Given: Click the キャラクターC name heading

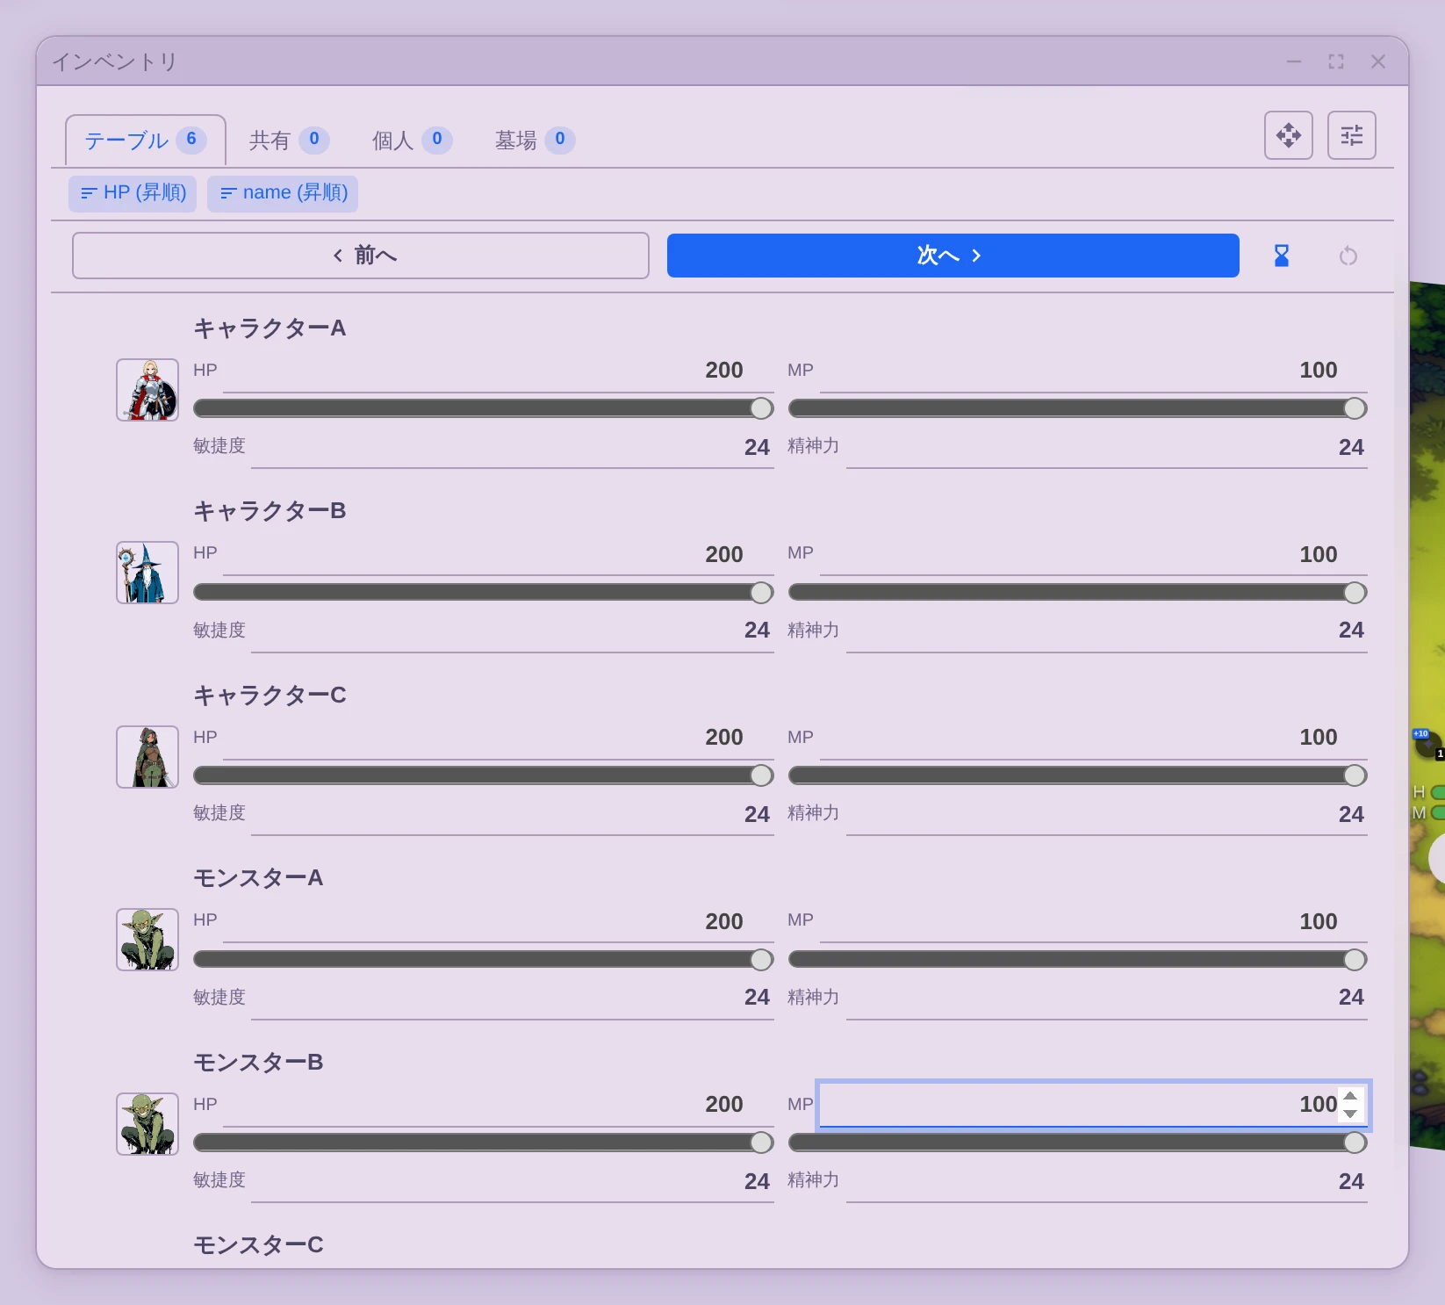Looking at the screenshot, I should click(x=270, y=696).
